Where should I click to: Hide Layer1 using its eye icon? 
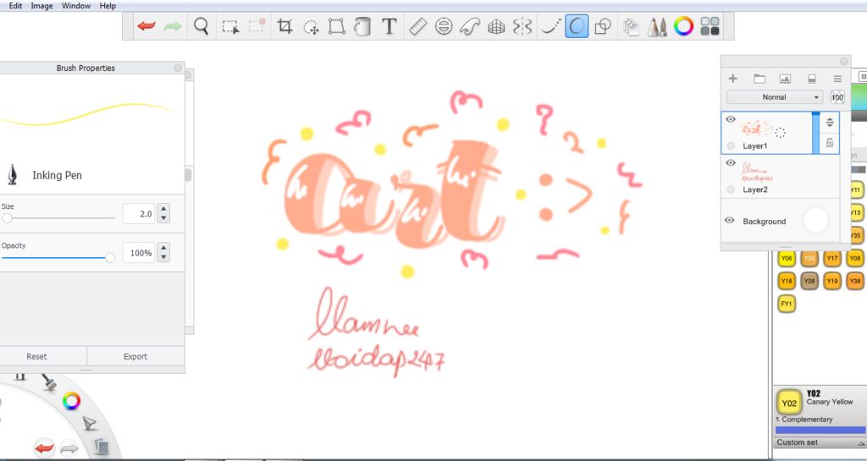(x=731, y=119)
